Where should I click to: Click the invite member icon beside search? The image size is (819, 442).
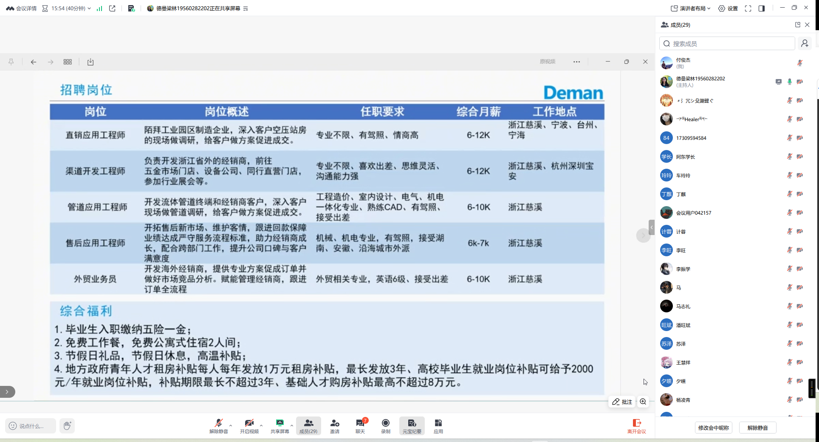pos(805,43)
